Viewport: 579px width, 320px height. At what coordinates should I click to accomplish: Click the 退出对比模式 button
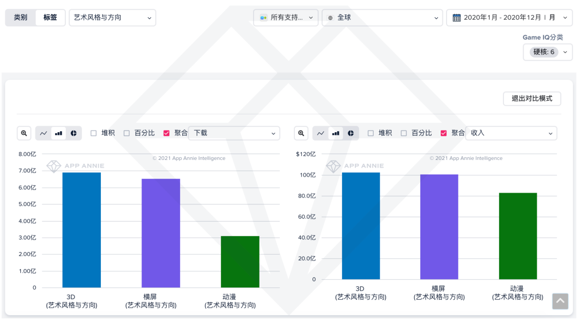532,98
